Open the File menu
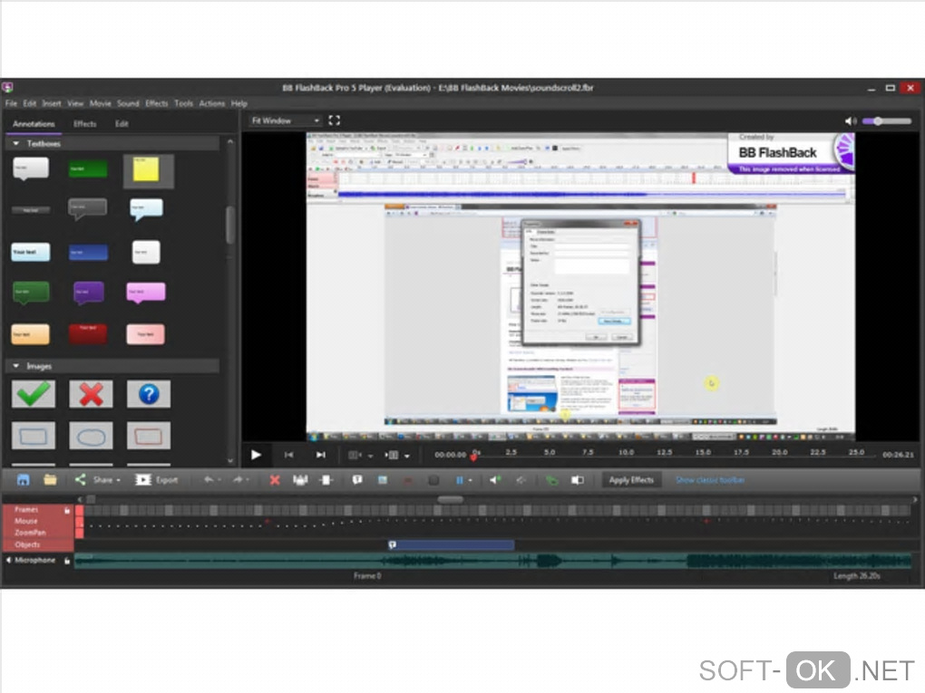The width and height of the screenshot is (925, 693). coord(11,103)
